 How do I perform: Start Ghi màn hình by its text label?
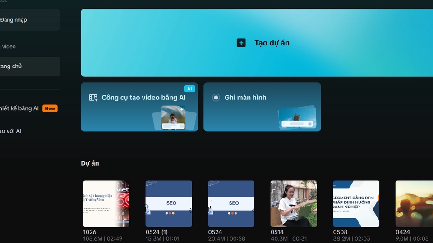coord(245,98)
